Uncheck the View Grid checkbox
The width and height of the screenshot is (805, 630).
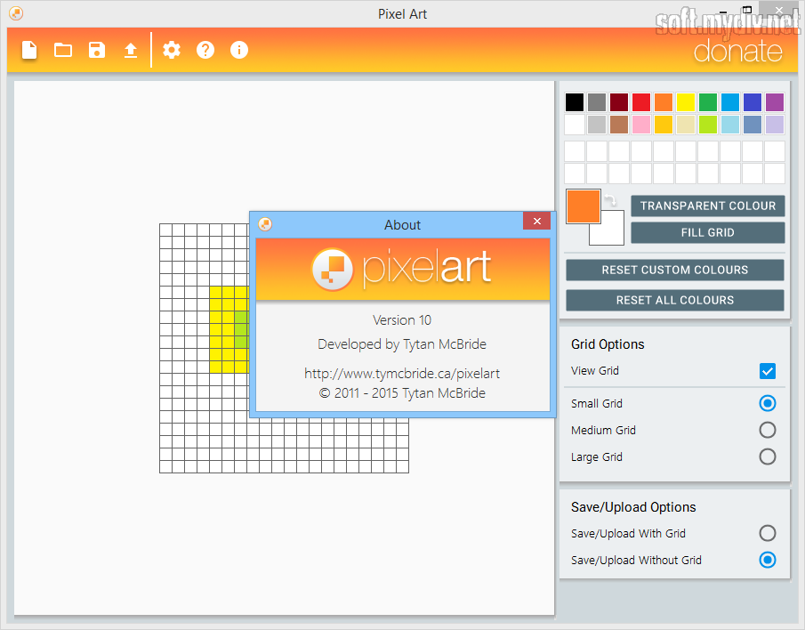[768, 371]
